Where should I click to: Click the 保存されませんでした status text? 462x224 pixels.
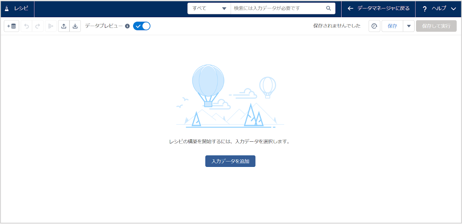(x=337, y=26)
